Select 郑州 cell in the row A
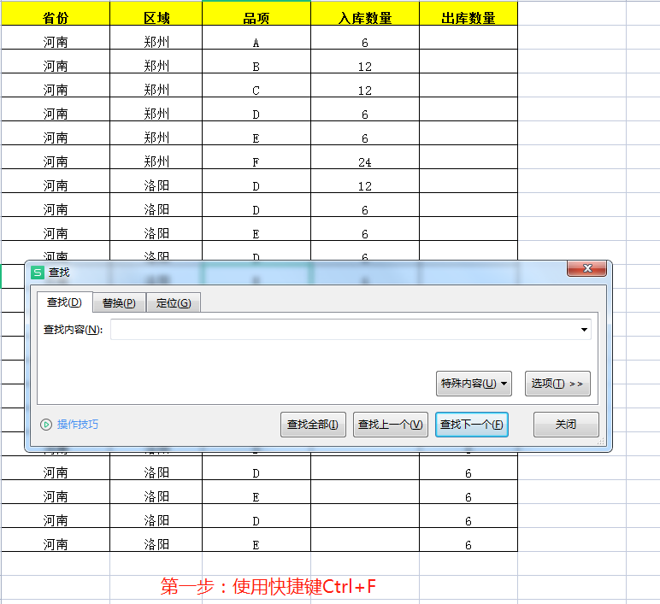 (156, 38)
